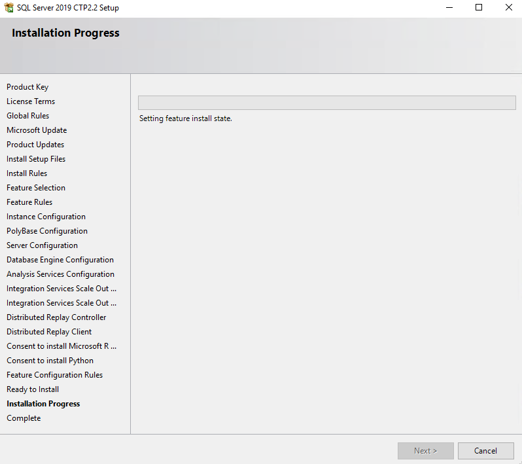The width and height of the screenshot is (522, 464).
Task: Select the Feature Configuration Rules step
Action: pyautogui.click(x=54, y=375)
